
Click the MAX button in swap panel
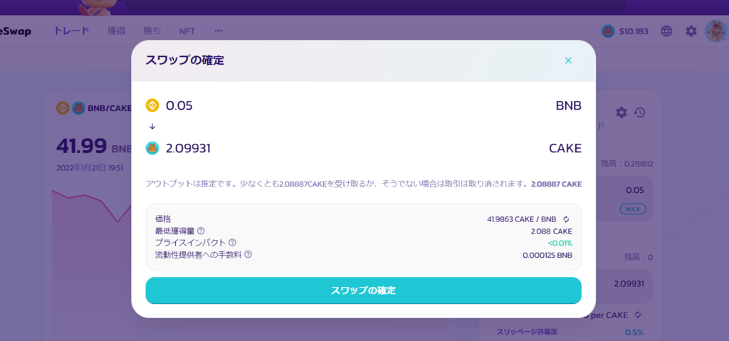click(633, 209)
